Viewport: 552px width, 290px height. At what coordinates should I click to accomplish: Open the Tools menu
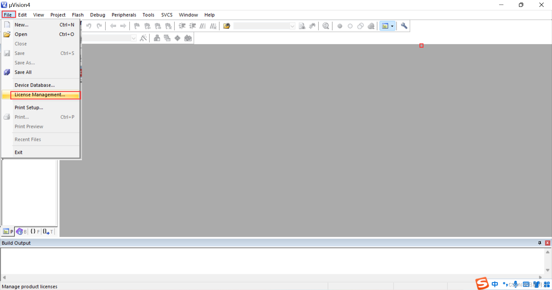point(148,15)
